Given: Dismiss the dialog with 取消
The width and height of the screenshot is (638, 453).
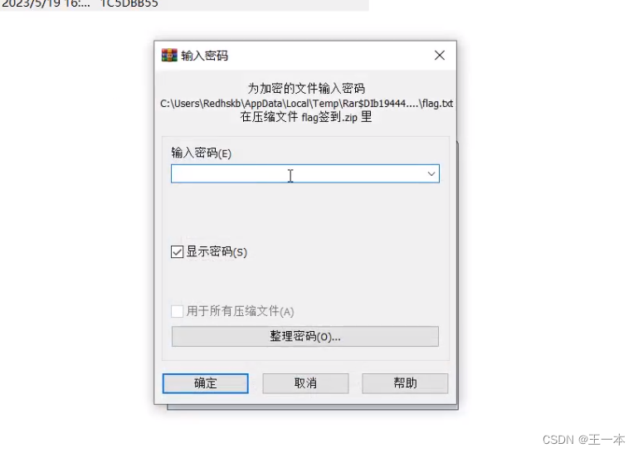Looking at the screenshot, I should coord(305,383).
